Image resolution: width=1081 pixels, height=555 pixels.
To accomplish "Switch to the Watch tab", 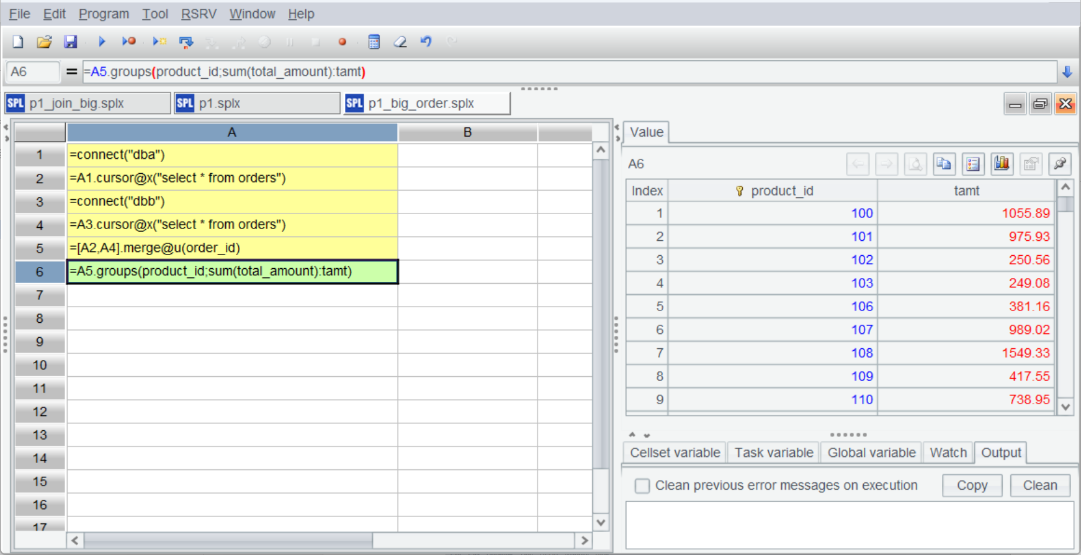I will (948, 453).
